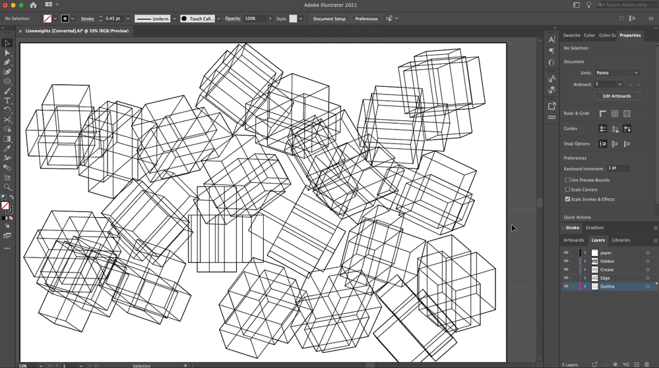
Task: Click the create new layer icon
Action: point(637,364)
